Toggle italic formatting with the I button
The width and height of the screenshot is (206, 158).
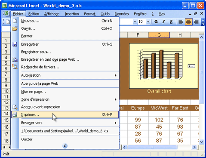click(163, 22)
